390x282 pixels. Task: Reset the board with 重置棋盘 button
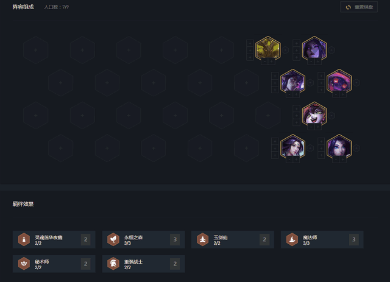tap(359, 7)
